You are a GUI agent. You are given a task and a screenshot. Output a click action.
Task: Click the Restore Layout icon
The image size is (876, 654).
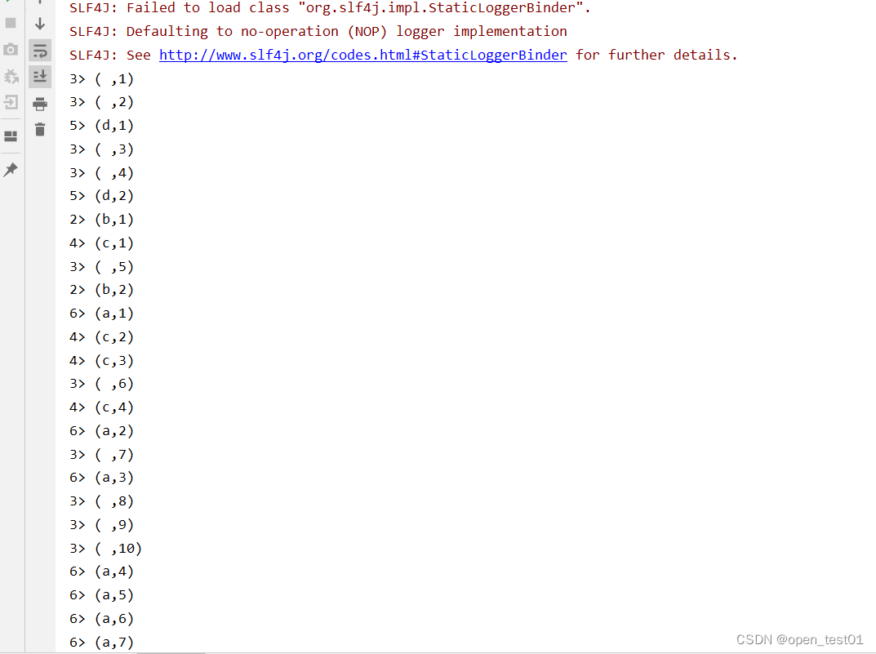(11, 136)
